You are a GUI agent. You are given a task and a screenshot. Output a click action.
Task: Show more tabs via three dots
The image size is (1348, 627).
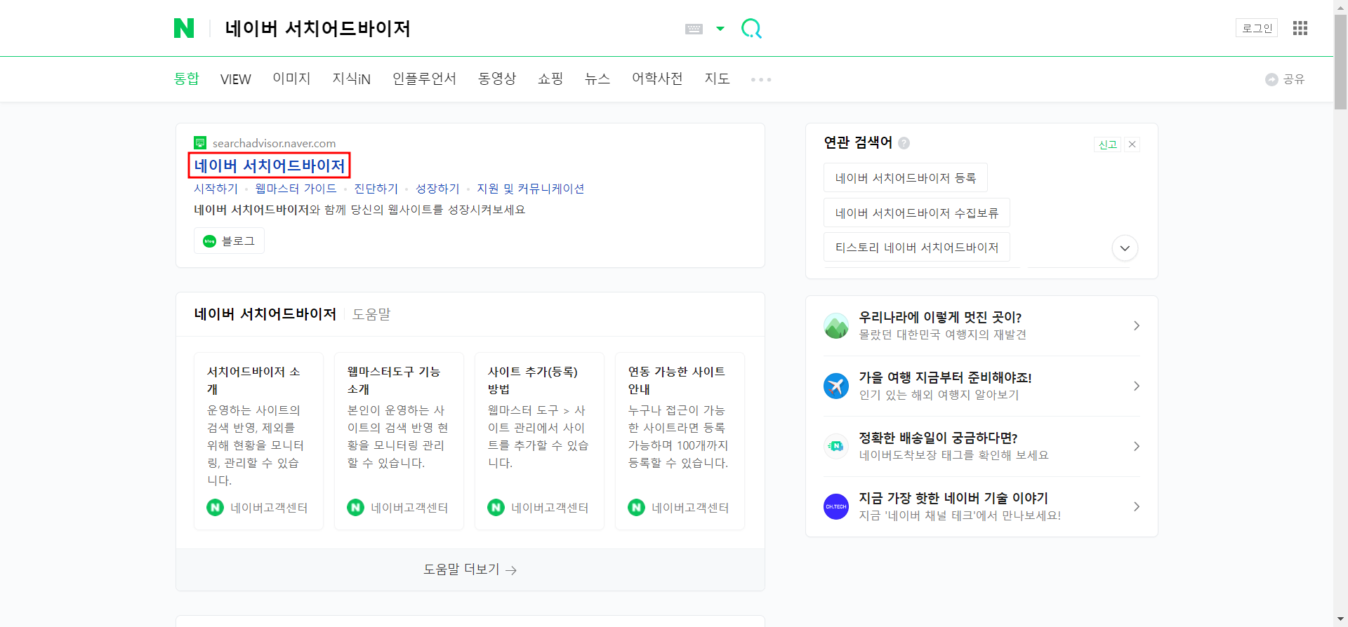pos(761,79)
